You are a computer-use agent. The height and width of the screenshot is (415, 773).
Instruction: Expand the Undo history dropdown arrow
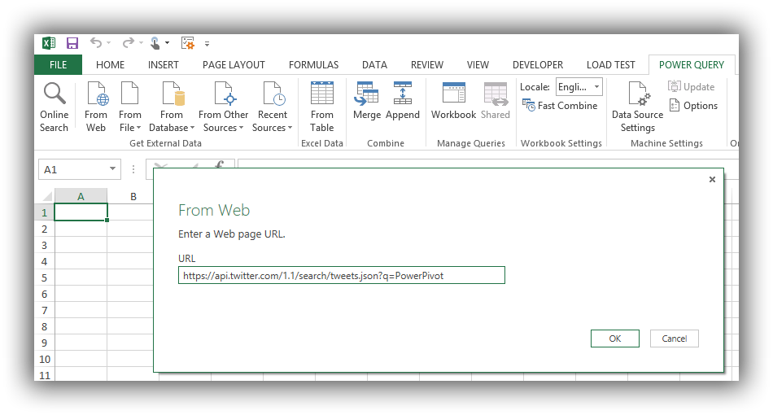[x=109, y=43]
